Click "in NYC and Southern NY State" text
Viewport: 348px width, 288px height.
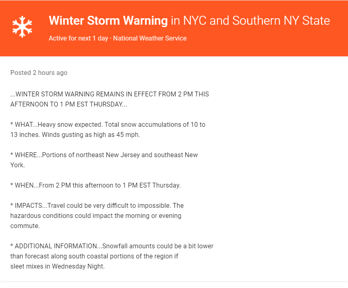click(x=250, y=20)
